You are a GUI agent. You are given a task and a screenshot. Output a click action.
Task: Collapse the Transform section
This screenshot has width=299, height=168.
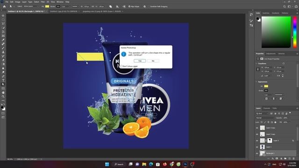pos(256,63)
